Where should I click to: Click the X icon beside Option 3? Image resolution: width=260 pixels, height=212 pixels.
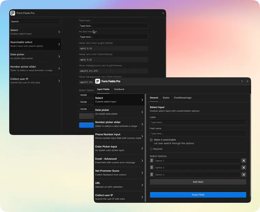(244, 175)
